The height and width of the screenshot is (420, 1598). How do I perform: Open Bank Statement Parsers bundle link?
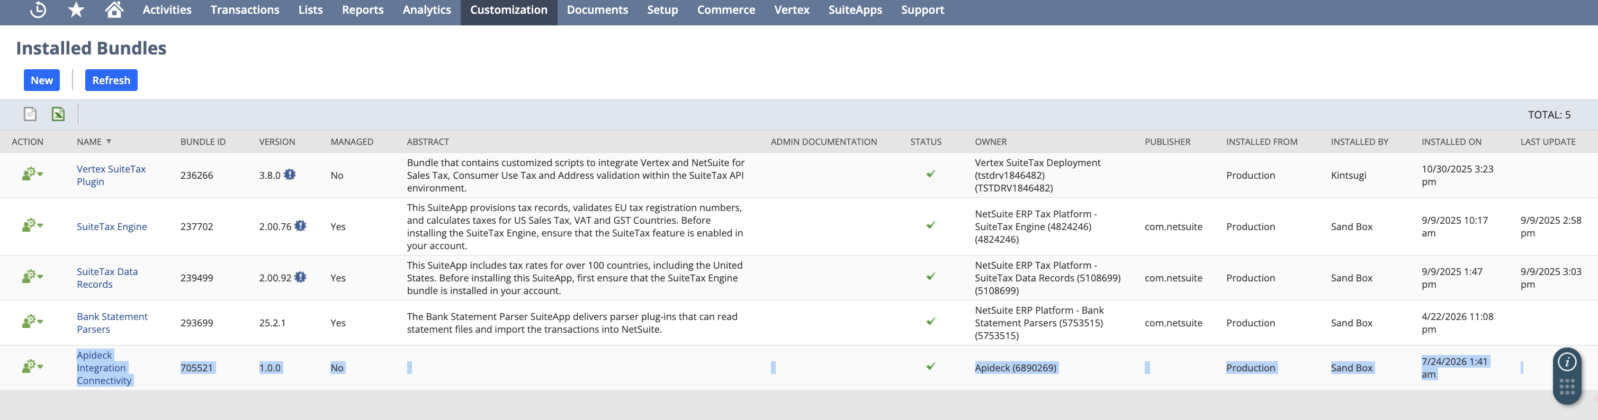click(x=112, y=323)
